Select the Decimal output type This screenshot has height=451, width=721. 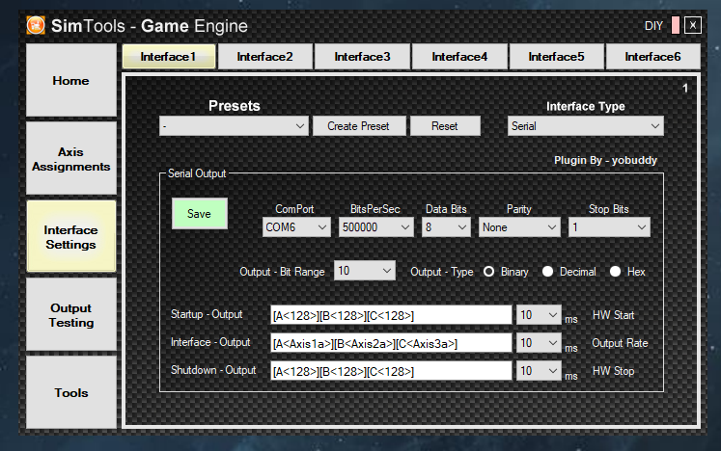point(547,272)
